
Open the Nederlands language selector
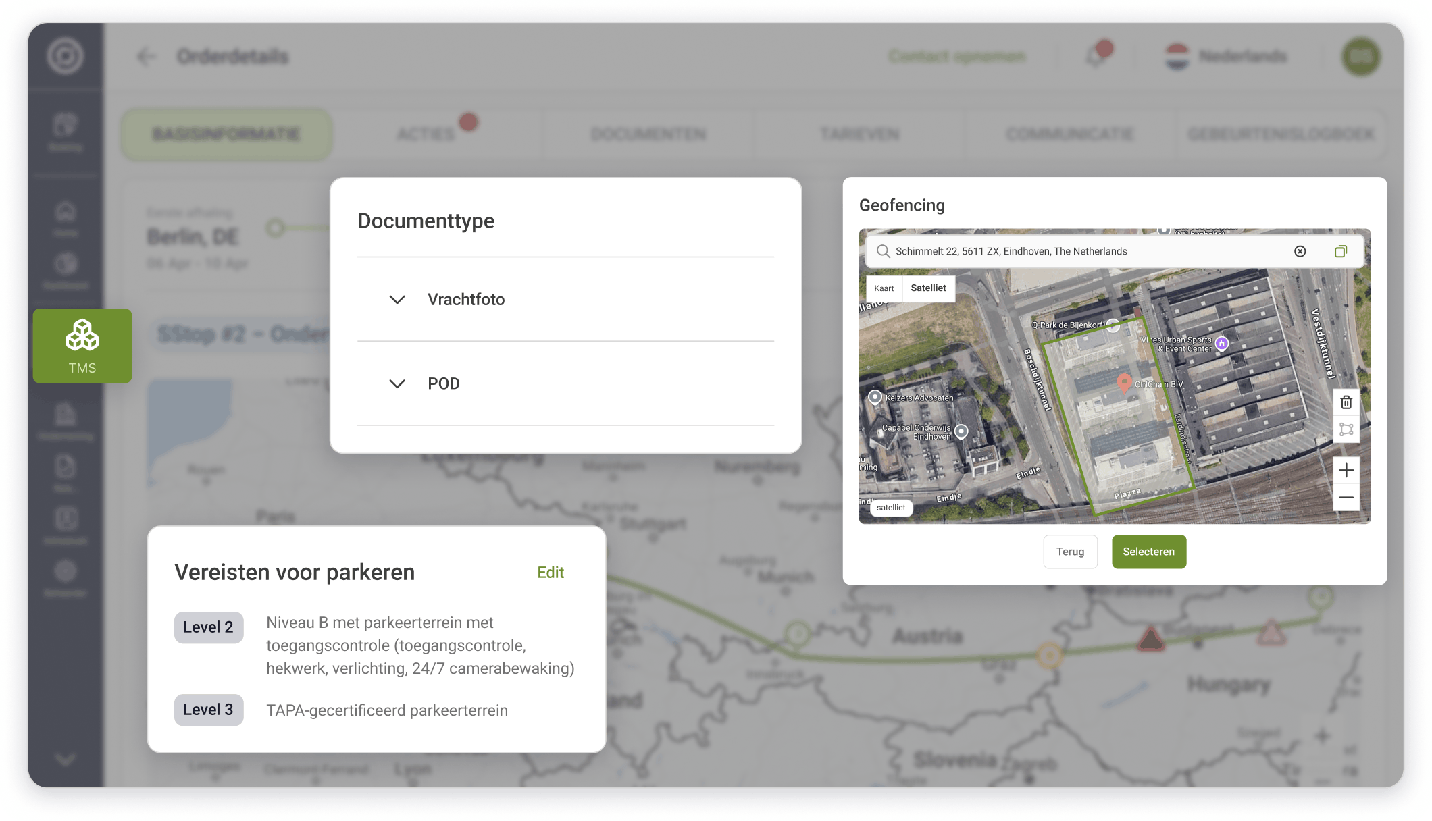(x=1227, y=57)
